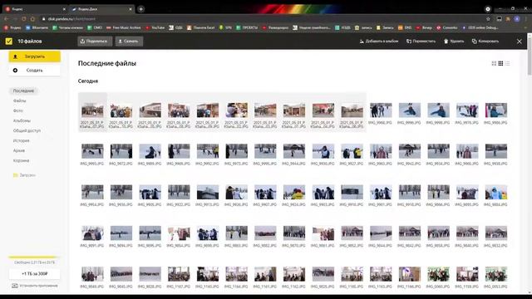Viewport: 532px width, 299px height.
Task: Click Переместить in the top toolbar
Action: pos(421,42)
